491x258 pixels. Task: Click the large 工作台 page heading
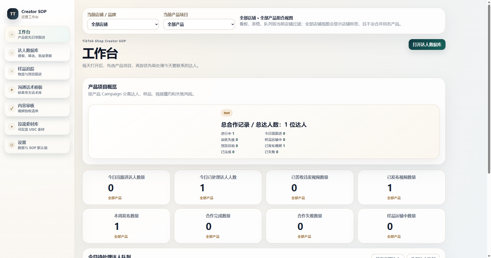(100, 53)
